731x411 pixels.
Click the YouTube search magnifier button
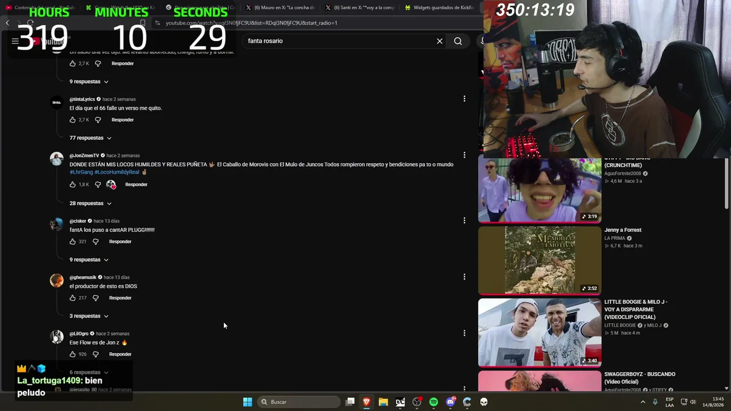pyautogui.click(x=458, y=41)
